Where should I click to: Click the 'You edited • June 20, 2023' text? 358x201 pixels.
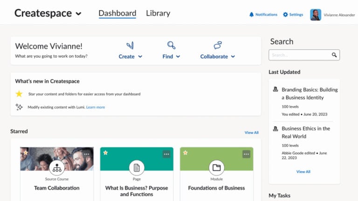304,114
